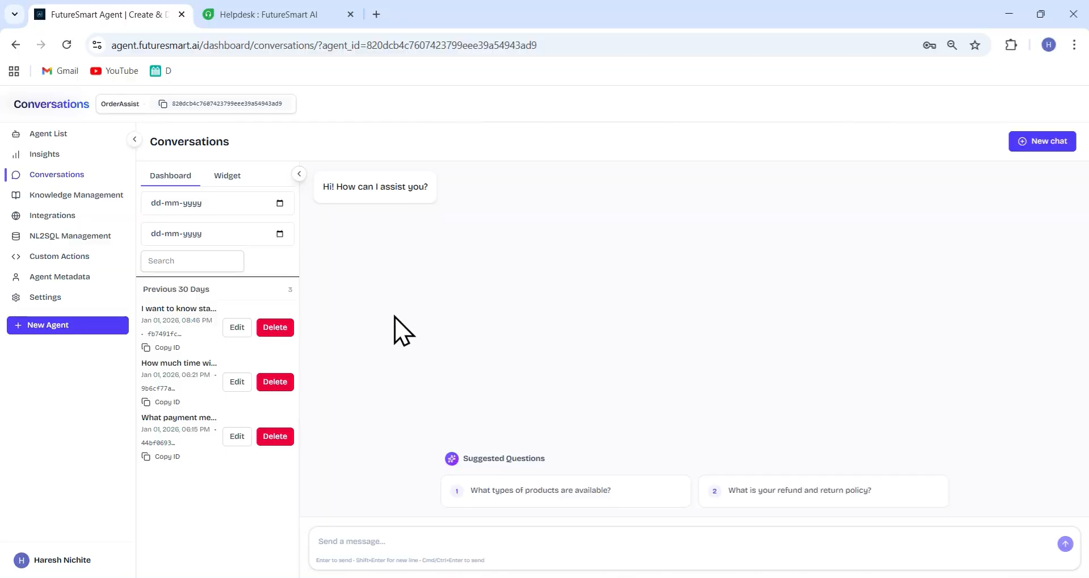Edit the 'I want to know sta...' conversation
Viewport: 1089px width, 578px height.
coord(237,328)
